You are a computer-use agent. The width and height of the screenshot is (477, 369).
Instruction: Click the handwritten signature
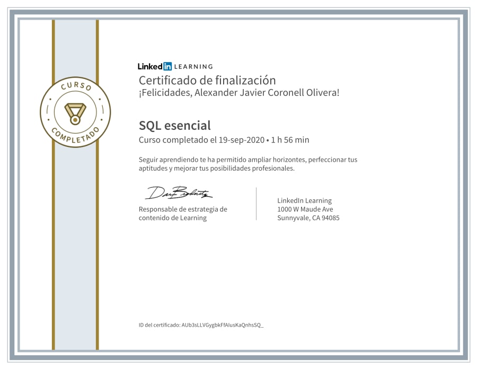tap(178, 193)
